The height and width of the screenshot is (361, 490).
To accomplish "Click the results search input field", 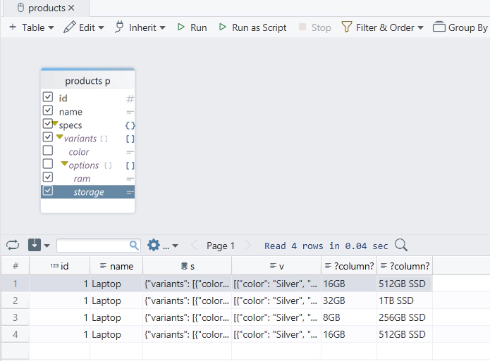I will [x=92, y=246].
